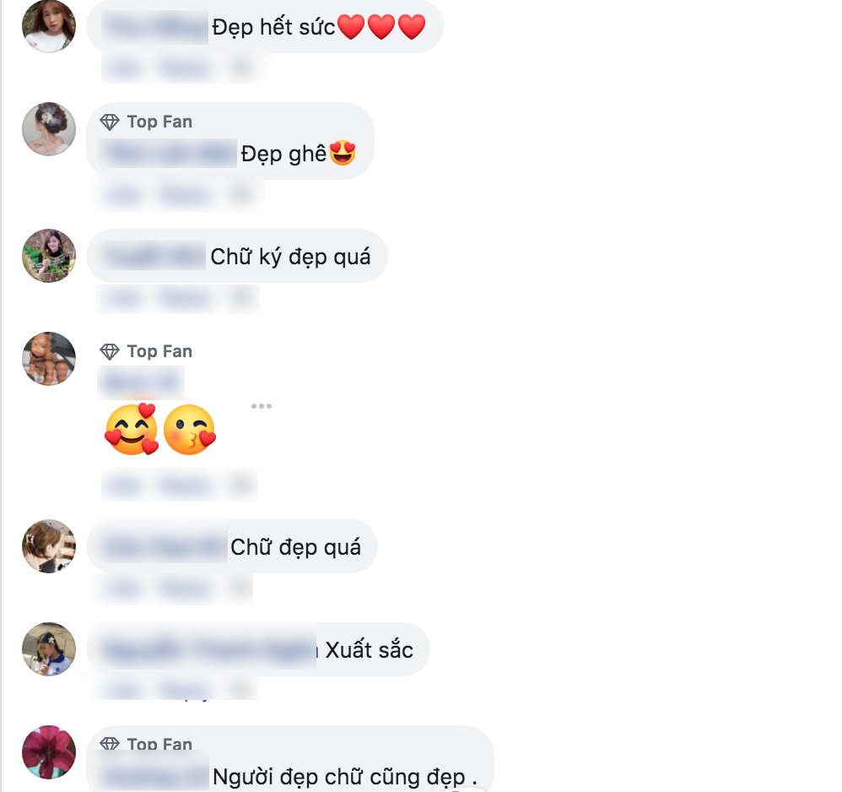Click the 'Top Fan' badge label above 'Đẹp ghê'

click(159, 122)
